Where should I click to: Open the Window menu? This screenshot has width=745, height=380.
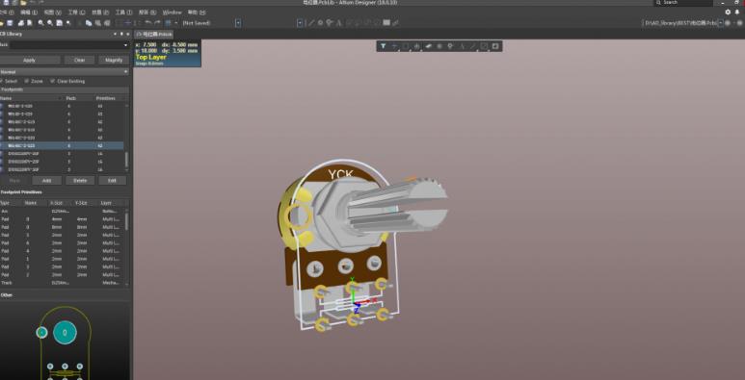pos(172,13)
